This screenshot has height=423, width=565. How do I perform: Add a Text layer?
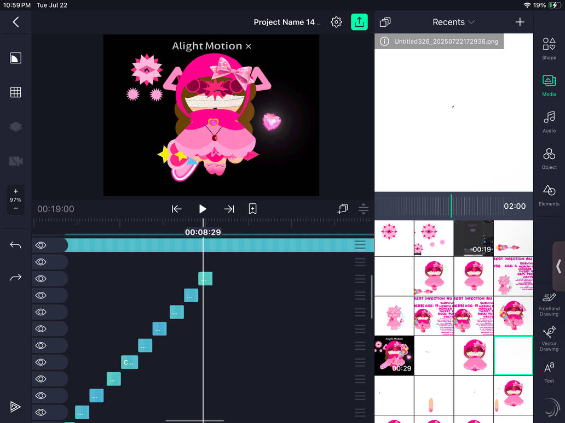click(x=549, y=373)
